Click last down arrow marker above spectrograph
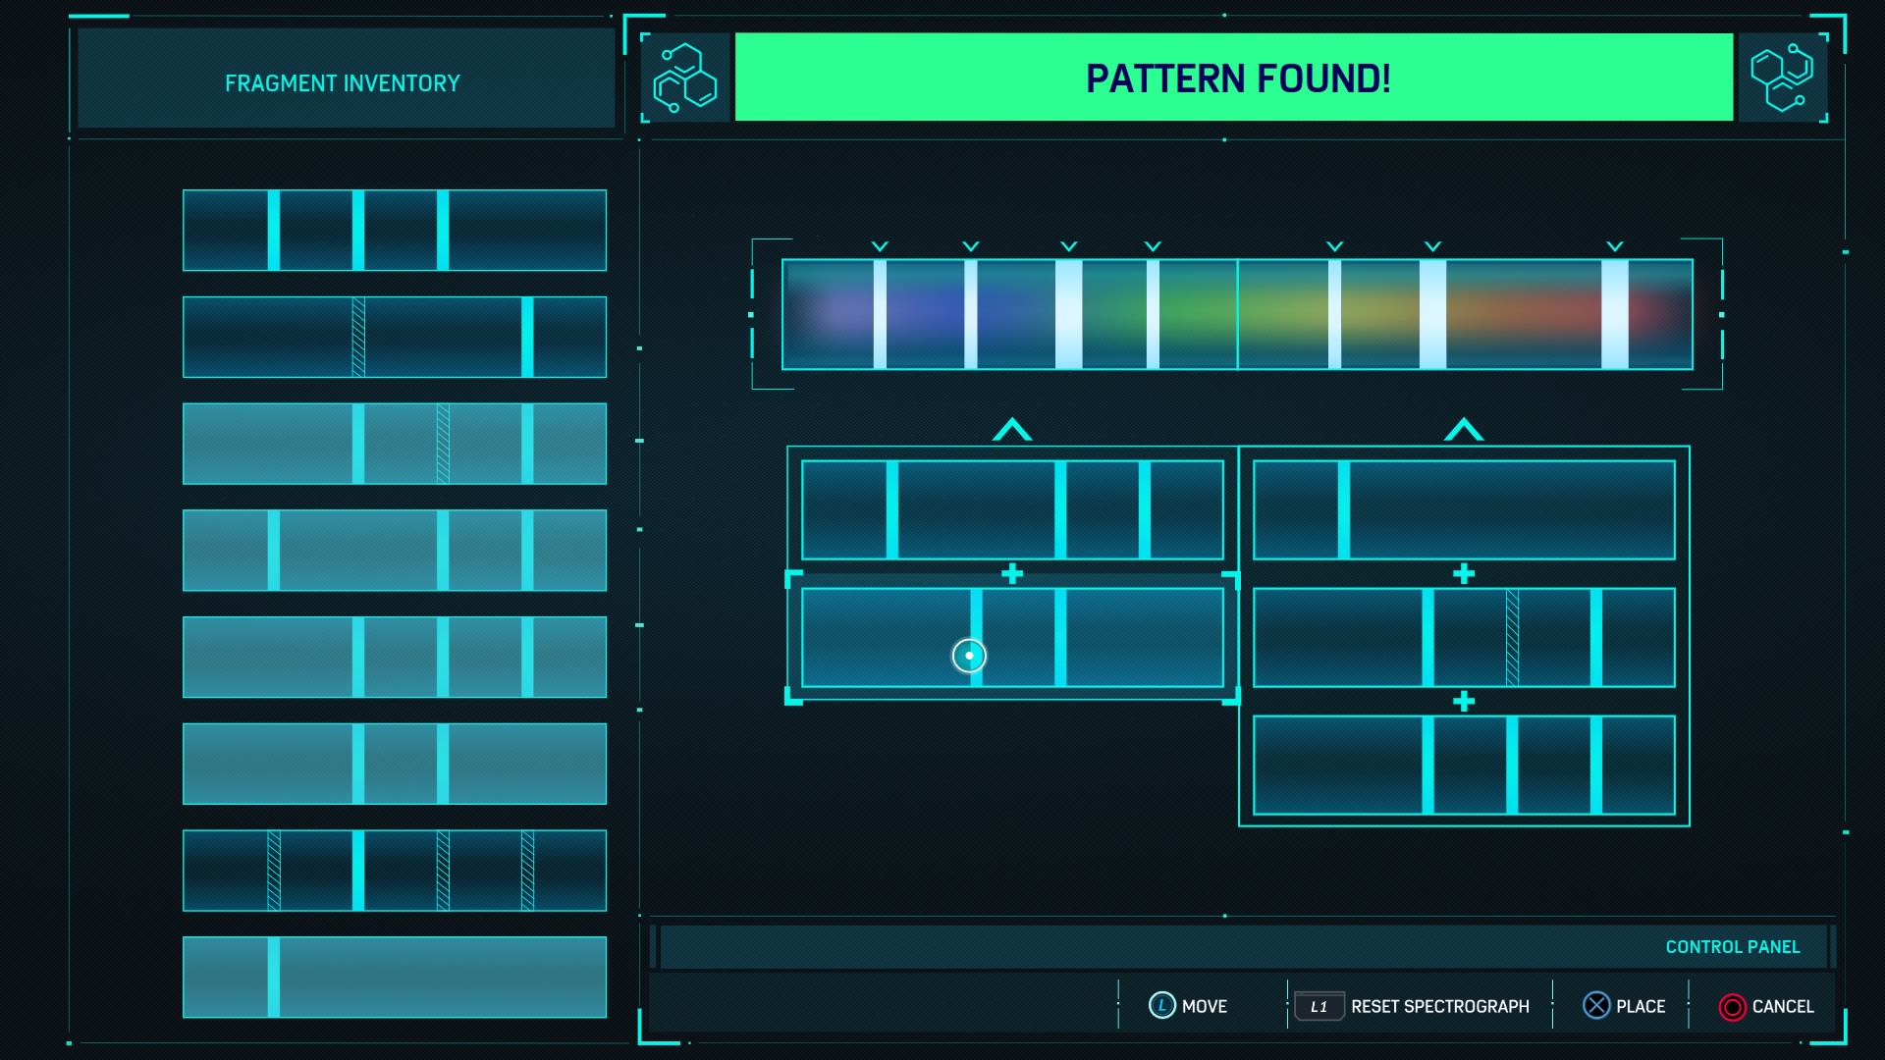The height and width of the screenshot is (1060, 1885). coord(1615,246)
